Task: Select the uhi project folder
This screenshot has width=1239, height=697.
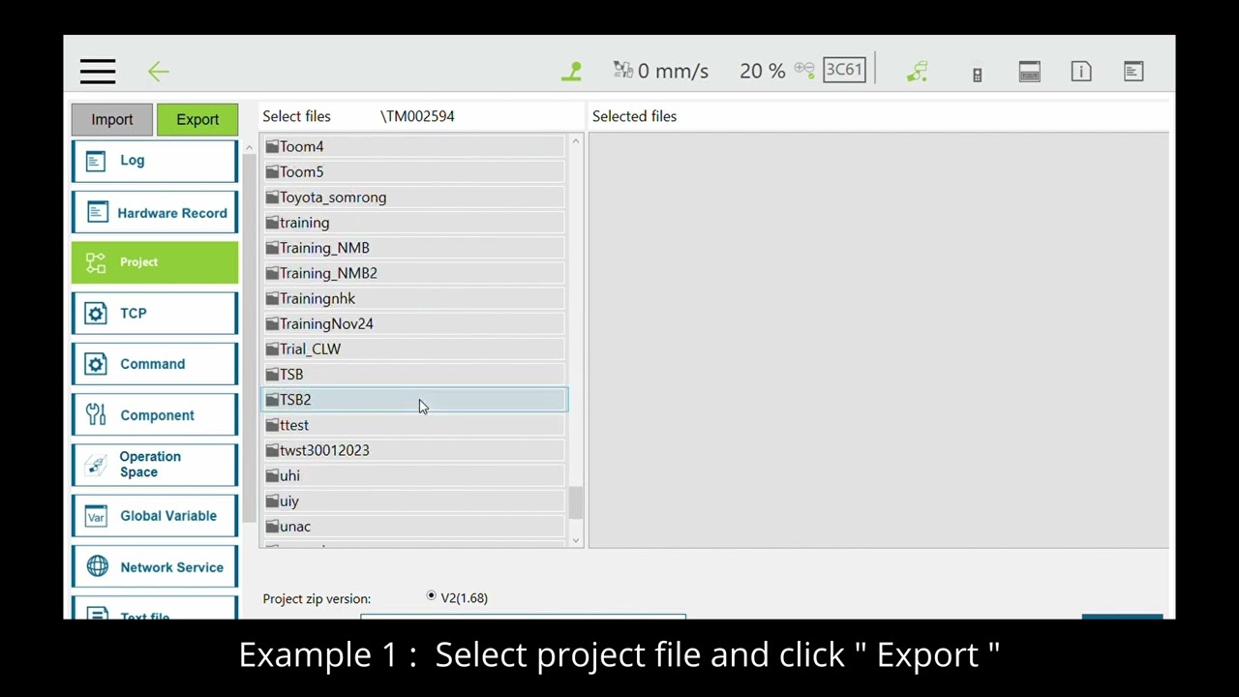Action: coord(414,475)
